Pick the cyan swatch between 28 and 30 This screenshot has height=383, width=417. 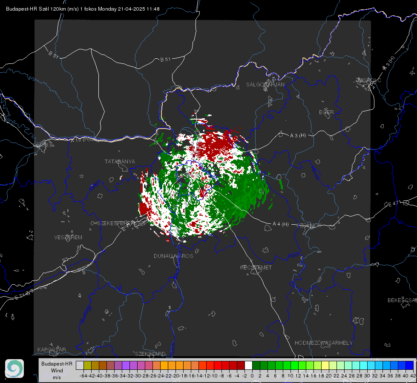364,365
